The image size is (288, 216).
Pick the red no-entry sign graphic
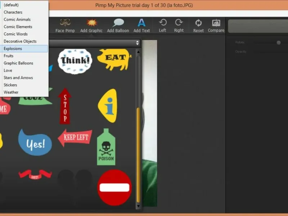point(114,188)
